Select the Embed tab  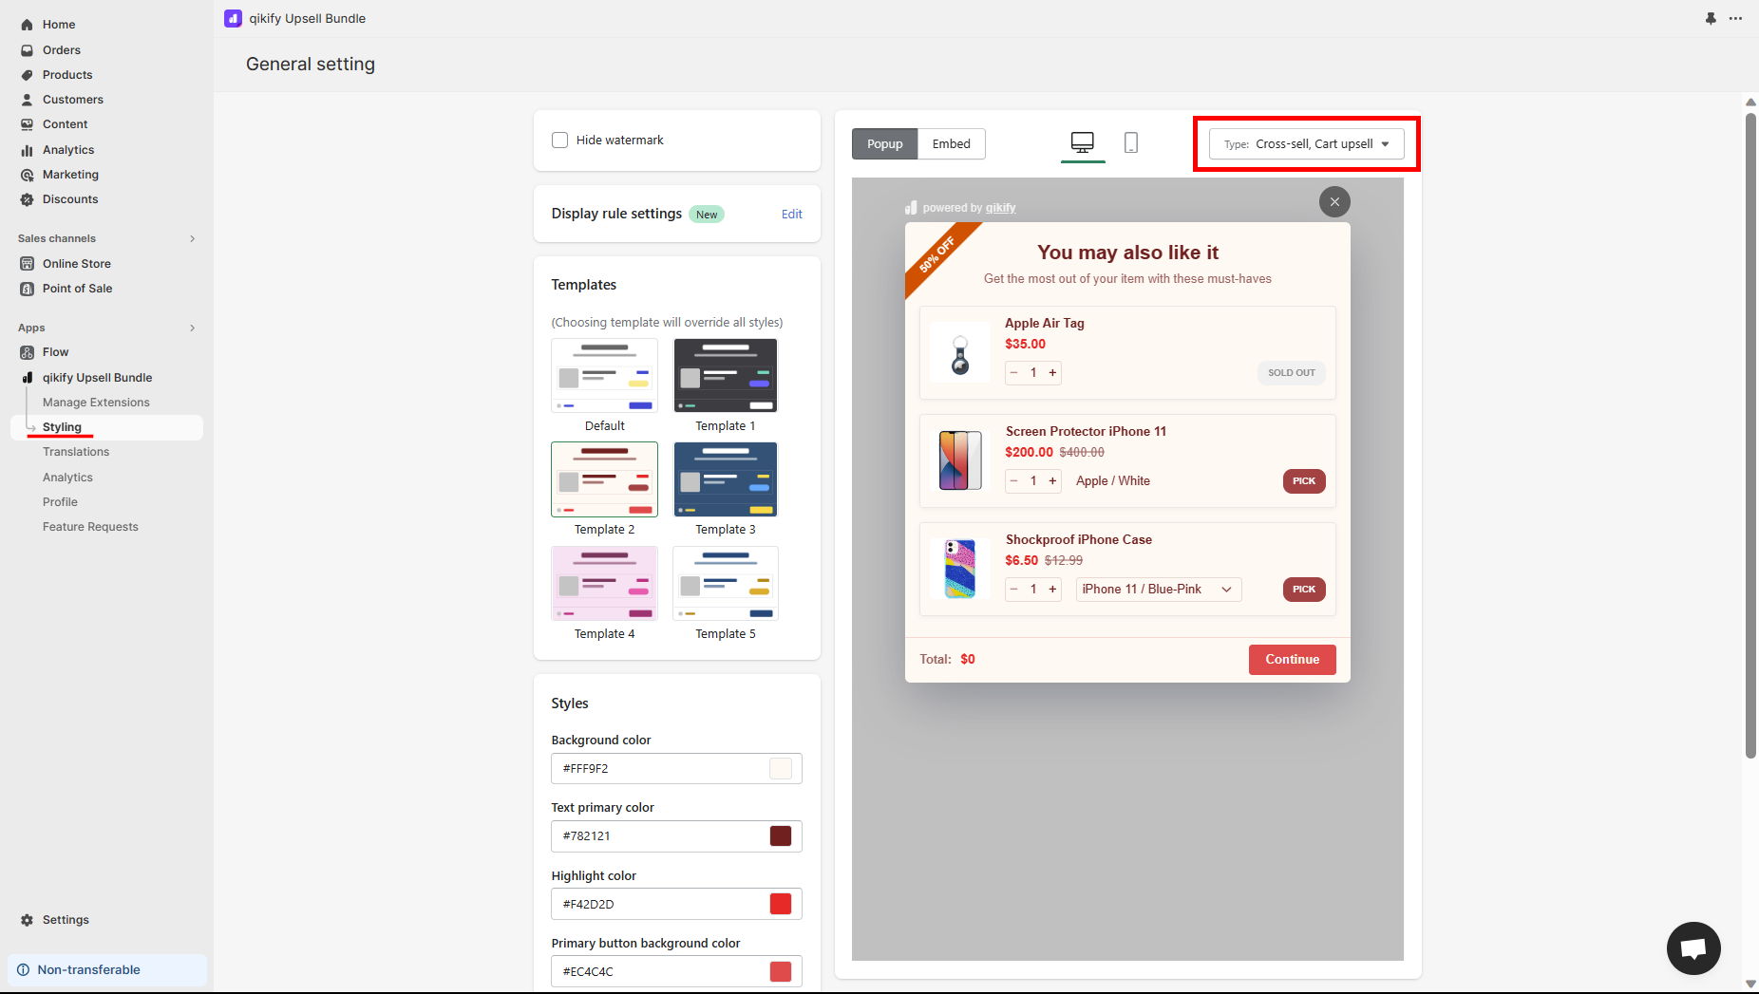pyautogui.click(x=951, y=144)
